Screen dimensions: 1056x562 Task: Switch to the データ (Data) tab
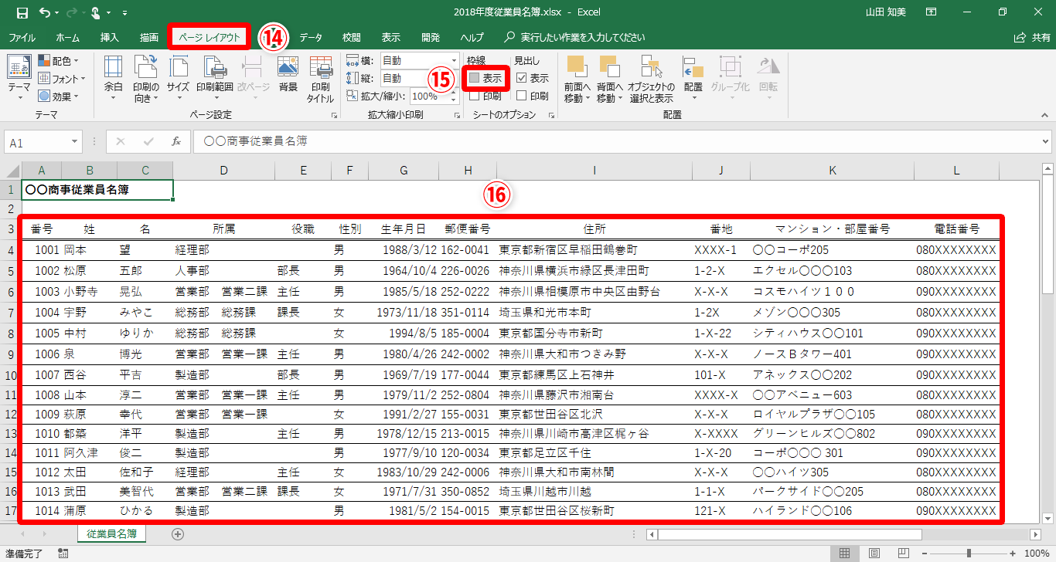coord(311,37)
